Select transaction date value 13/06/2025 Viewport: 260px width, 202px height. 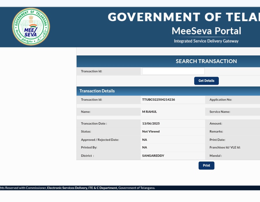[x=151, y=123]
